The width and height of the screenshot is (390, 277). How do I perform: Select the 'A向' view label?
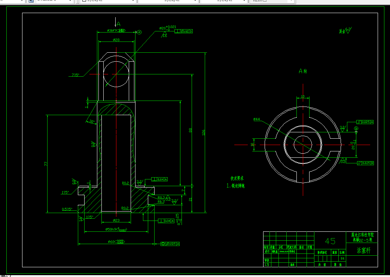pyautogui.click(x=303, y=71)
